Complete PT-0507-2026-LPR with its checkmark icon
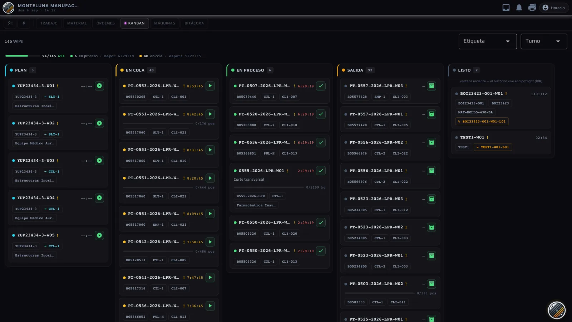The height and width of the screenshot is (322, 572). (x=321, y=86)
